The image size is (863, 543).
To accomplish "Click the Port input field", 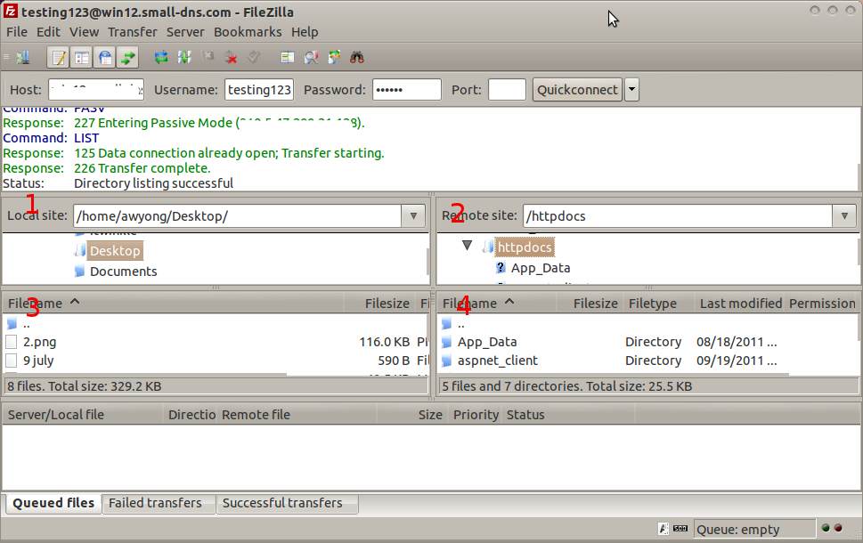I will [507, 90].
